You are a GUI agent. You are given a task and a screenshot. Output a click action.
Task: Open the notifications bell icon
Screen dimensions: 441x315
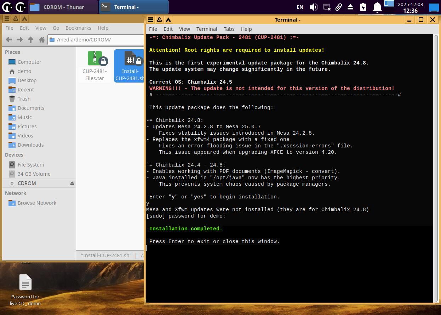pos(377,7)
